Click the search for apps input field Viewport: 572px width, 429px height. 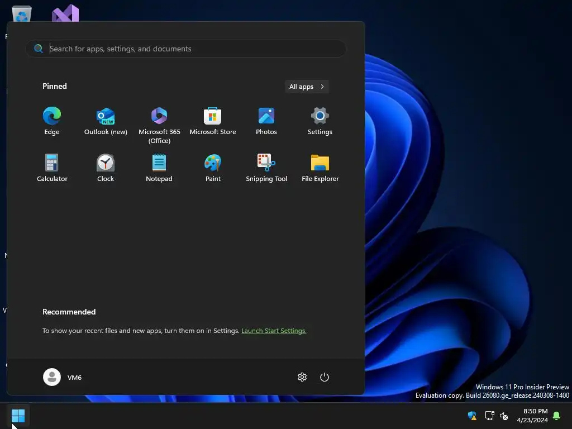pyautogui.click(x=185, y=49)
